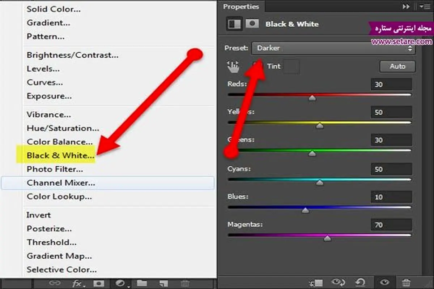This screenshot has height=289, width=434.
Task: Reset adjustment to defaults icon
Action: coord(360,282)
